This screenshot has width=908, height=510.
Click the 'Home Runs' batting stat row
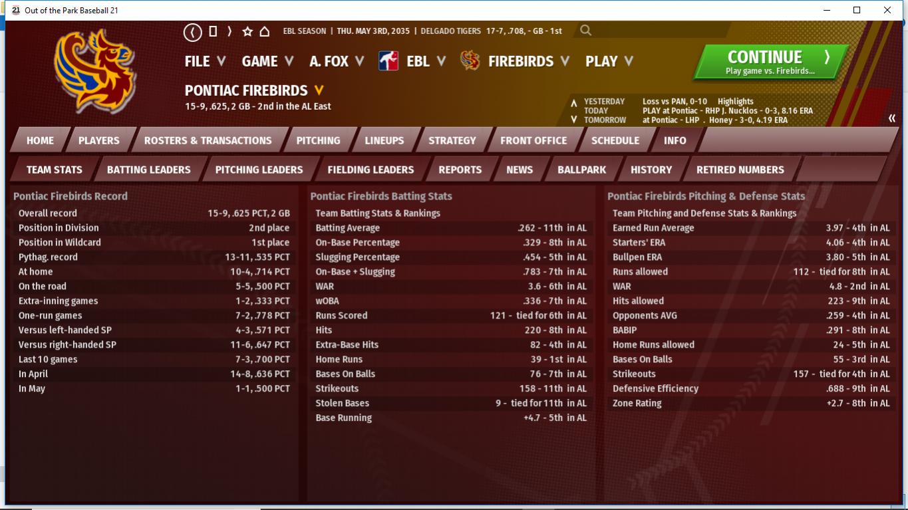(451, 360)
